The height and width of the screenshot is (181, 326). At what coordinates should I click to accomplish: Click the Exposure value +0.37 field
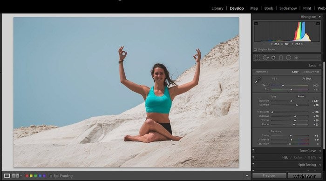(x=315, y=101)
